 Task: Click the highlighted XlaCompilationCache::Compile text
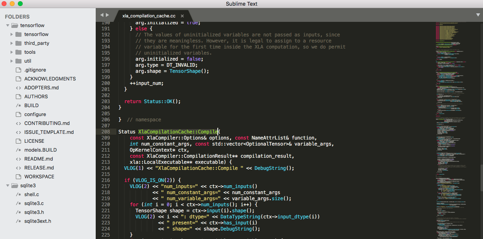[x=178, y=131]
